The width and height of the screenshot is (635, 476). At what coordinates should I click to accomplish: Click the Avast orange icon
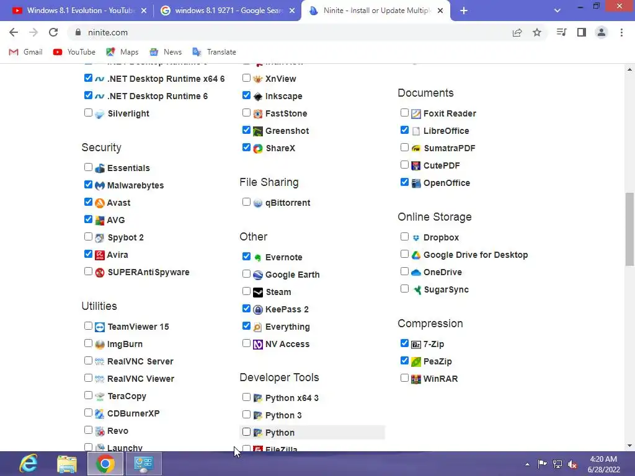point(100,203)
